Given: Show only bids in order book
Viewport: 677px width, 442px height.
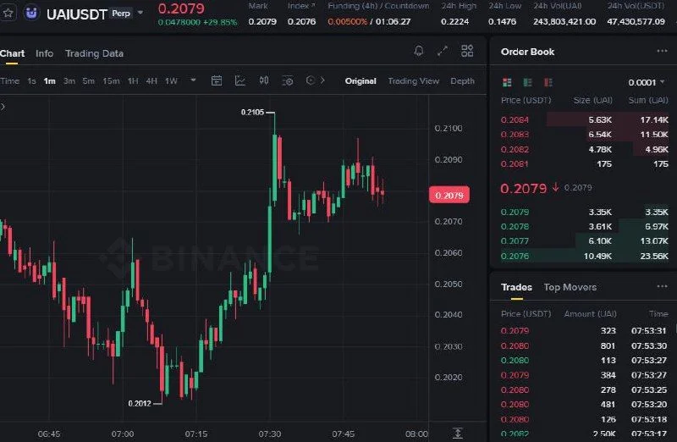Looking at the screenshot, I should coord(527,82).
